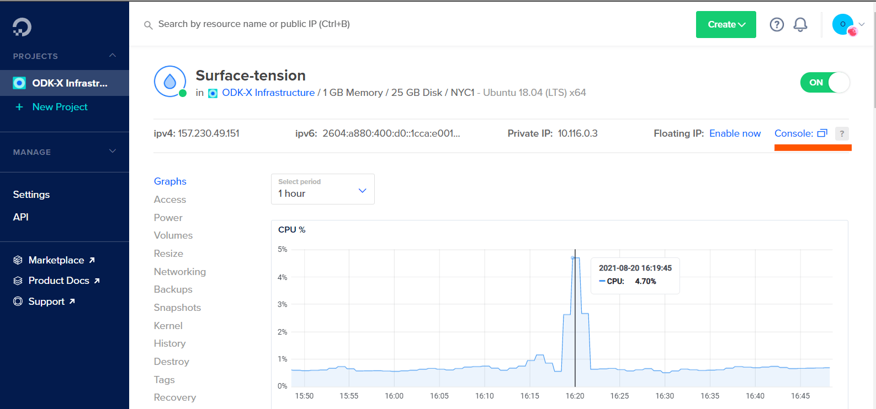Open the Create dropdown button
This screenshot has height=409, width=876.
[726, 24]
